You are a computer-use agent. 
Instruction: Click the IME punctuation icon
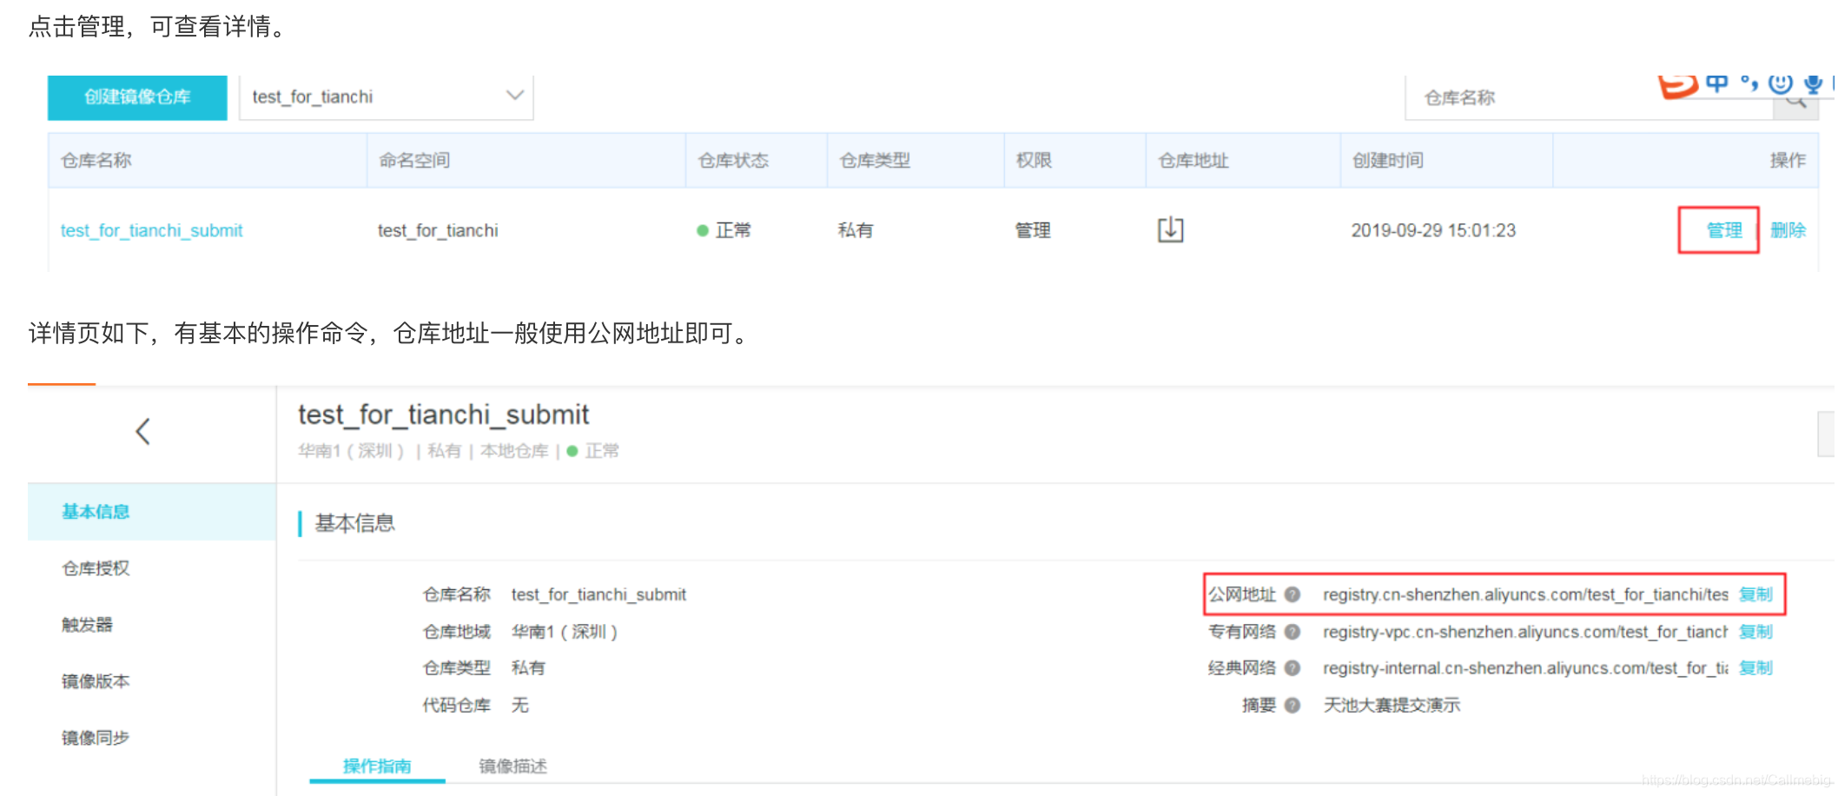pyautogui.click(x=1749, y=83)
